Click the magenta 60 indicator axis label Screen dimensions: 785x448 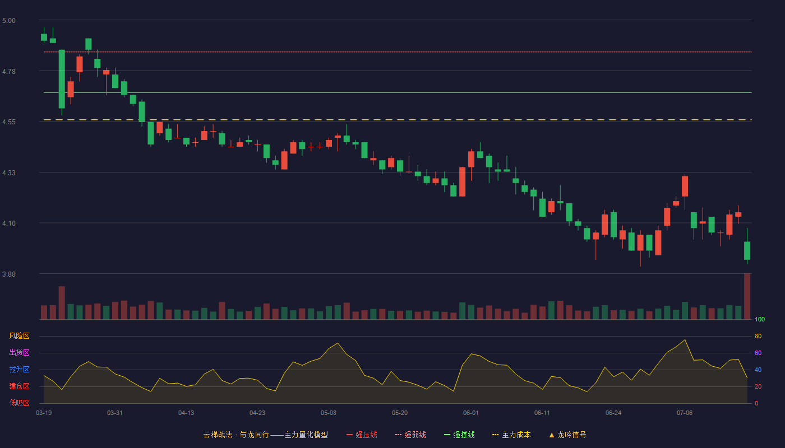[758, 353]
